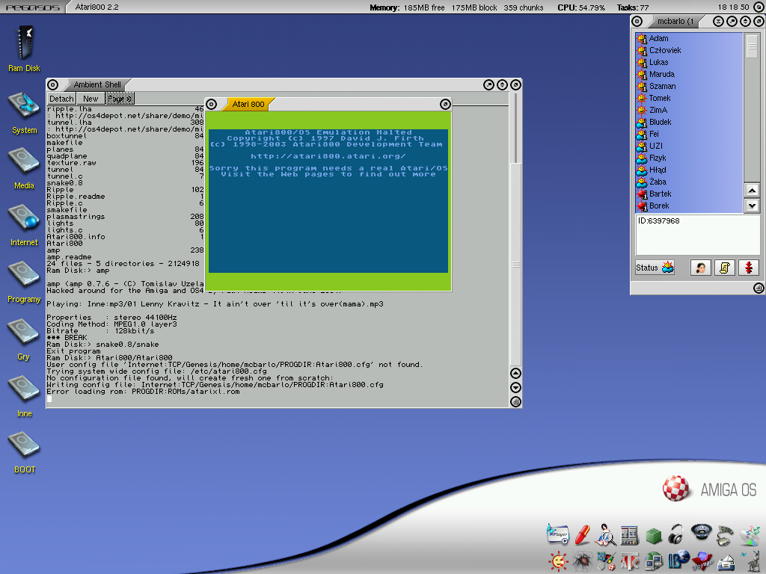Image resolution: width=766 pixels, height=574 pixels.
Task: Open the Media drive icon
Action: pos(23,161)
